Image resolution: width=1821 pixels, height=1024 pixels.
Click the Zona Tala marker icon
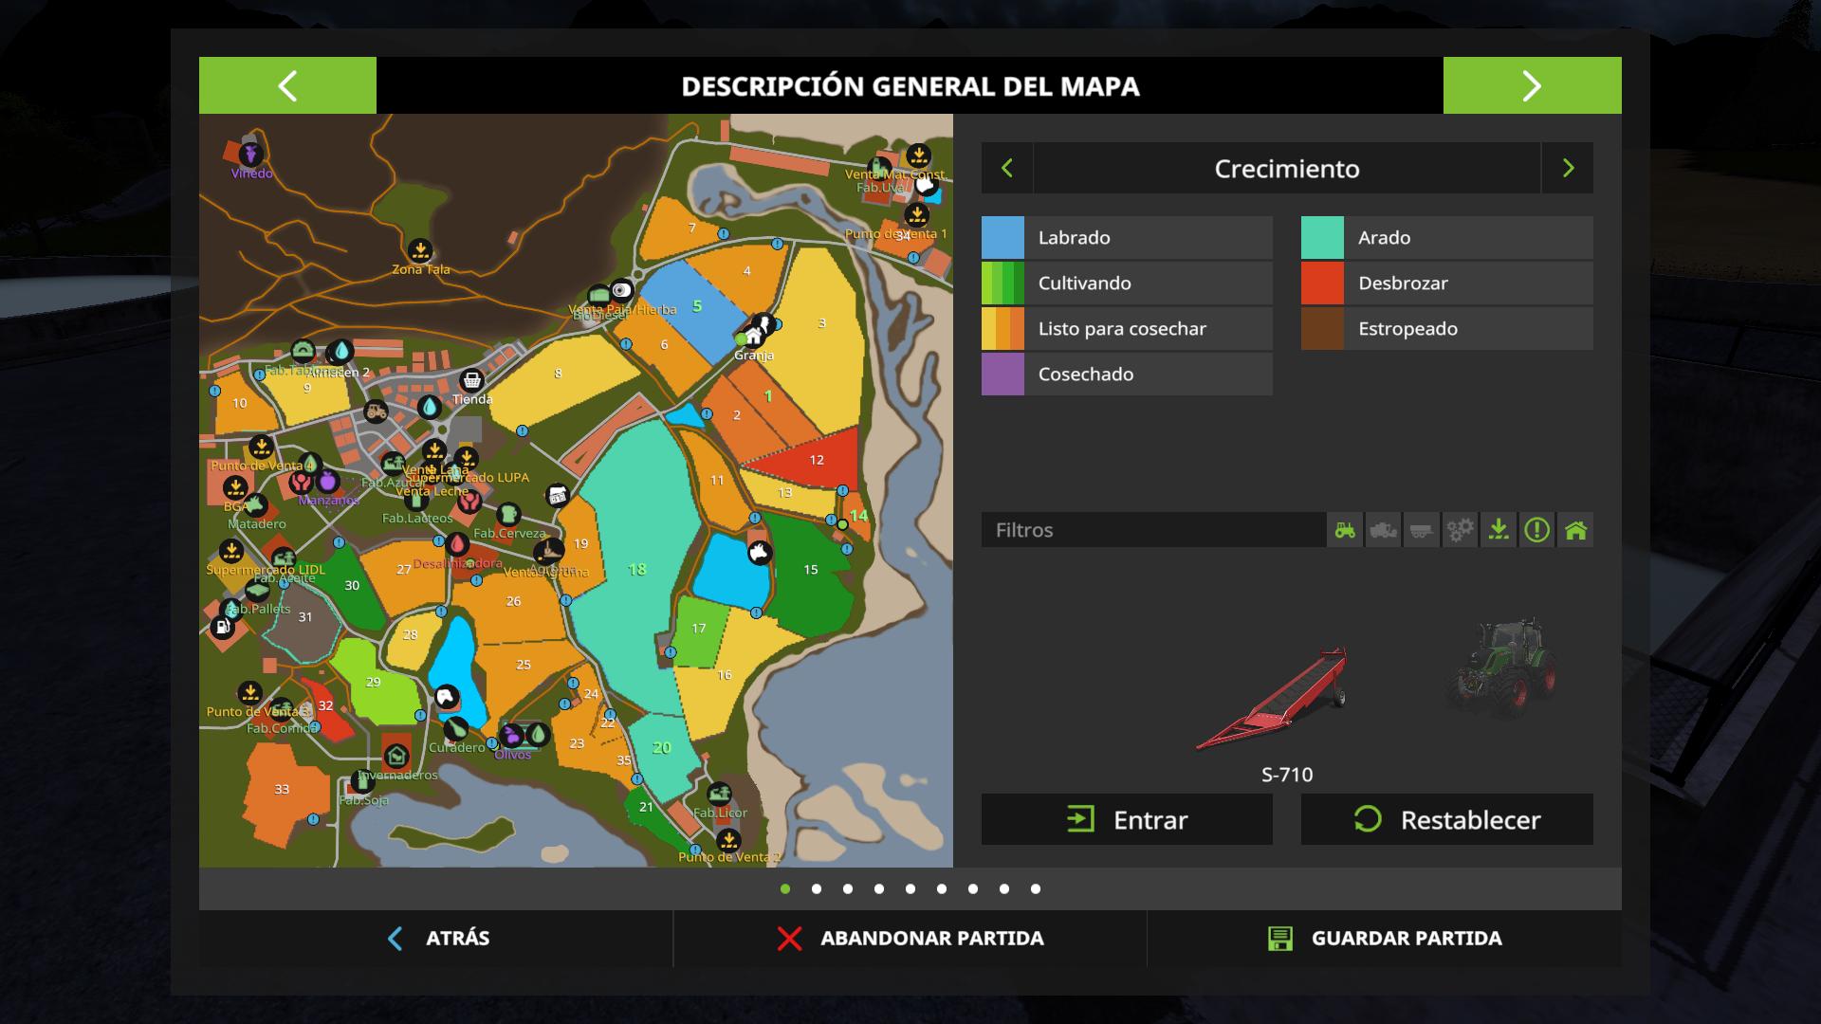coord(420,250)
